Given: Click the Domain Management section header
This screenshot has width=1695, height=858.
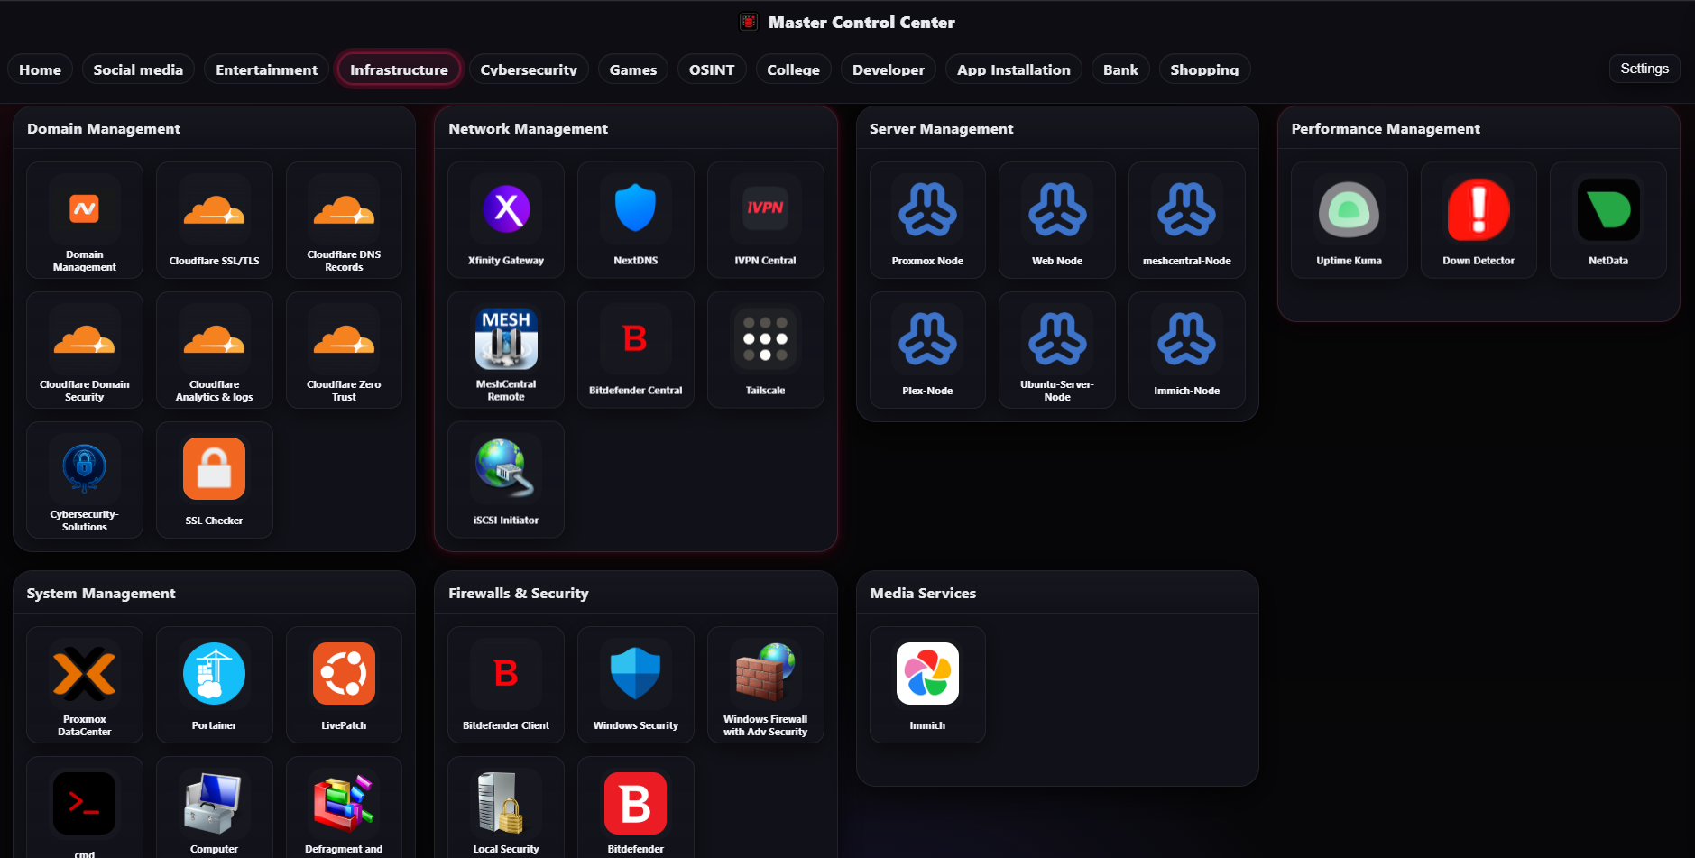Looking at the screenshot, I should click(104, 128).
